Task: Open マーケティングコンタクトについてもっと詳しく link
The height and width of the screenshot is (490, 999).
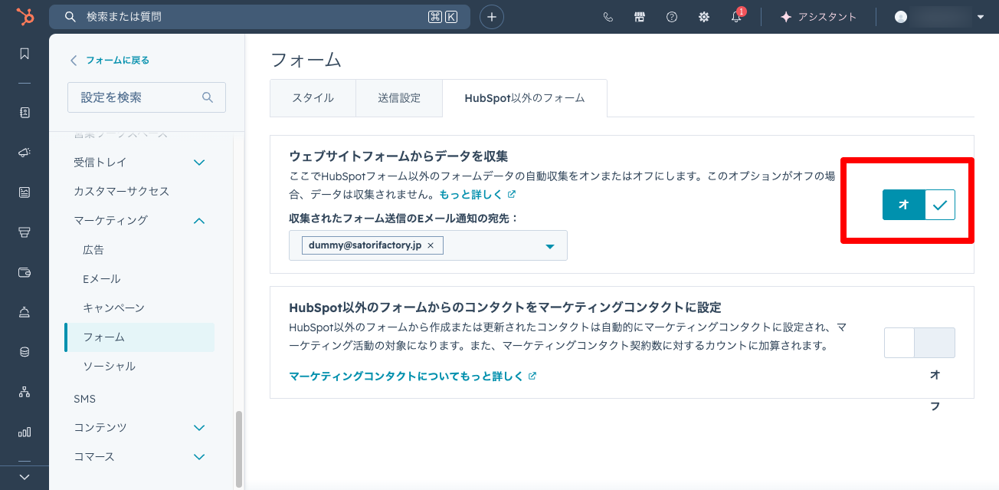Action: pos(412,377)
